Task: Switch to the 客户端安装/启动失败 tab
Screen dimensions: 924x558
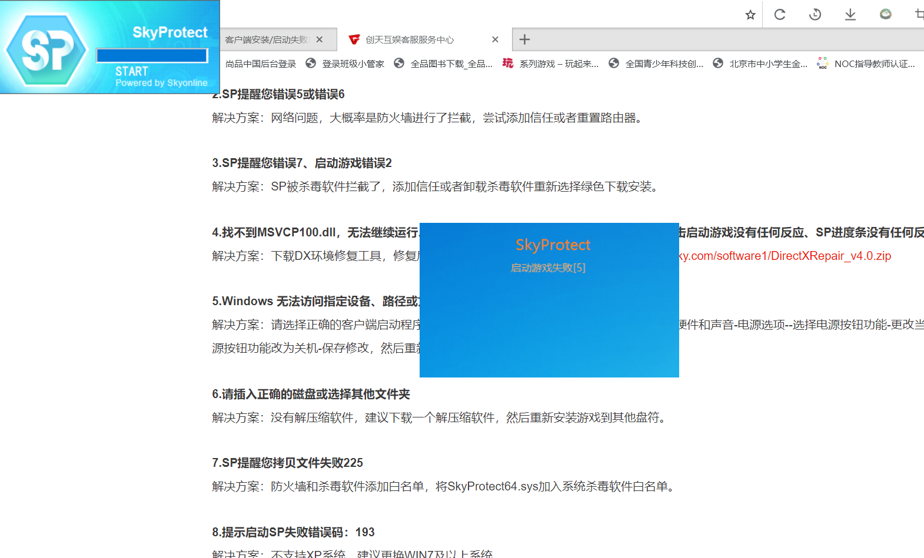Action: [266, 39]
